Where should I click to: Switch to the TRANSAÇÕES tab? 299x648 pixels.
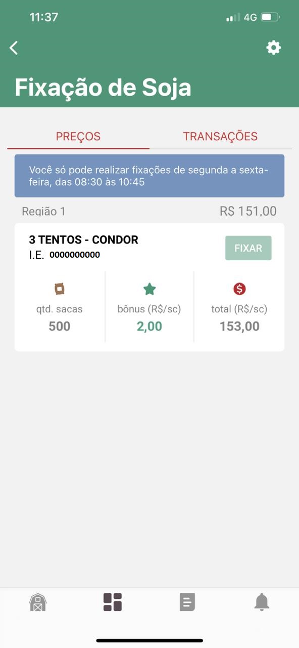220,136
